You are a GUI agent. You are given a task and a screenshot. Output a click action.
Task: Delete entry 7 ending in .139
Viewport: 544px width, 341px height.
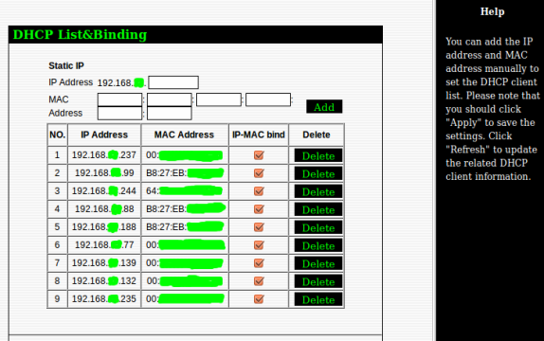click(318, 263)
